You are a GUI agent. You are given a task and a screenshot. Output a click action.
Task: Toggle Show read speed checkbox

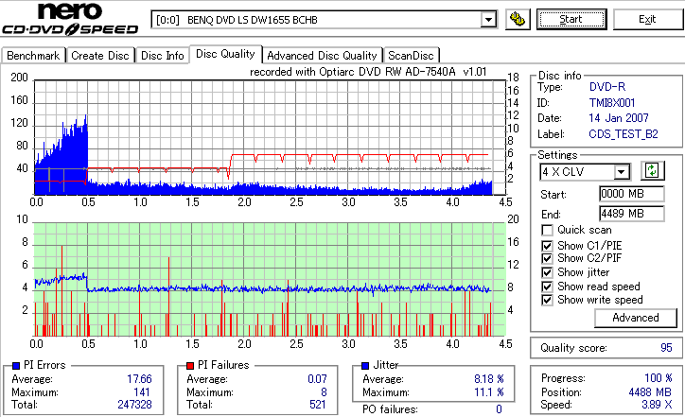tap(547, 287)
